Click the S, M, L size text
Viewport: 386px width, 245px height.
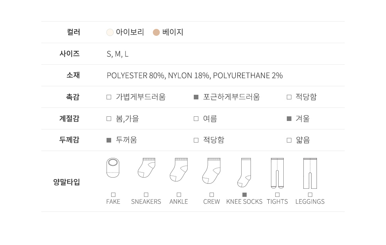(x=117, y=54)
